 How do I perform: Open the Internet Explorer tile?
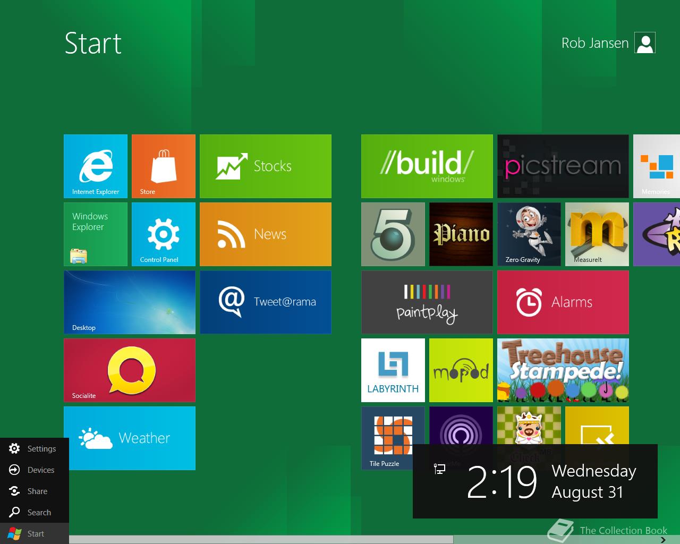(x=96, y=166)
